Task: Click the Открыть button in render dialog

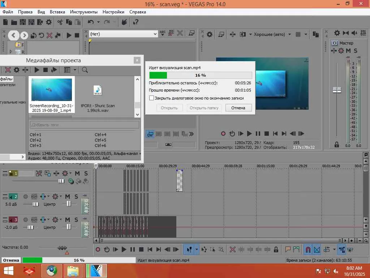Action: tap(169, 108)
